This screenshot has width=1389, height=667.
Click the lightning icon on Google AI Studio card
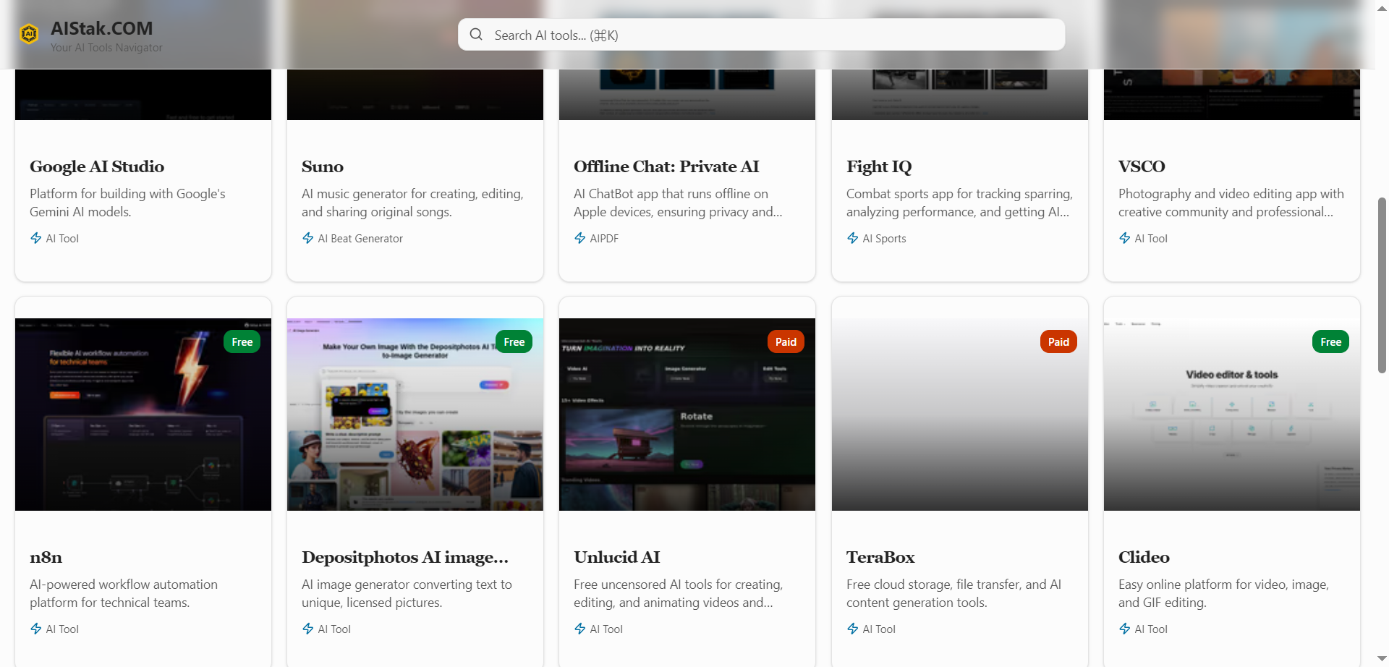(36, 238)
